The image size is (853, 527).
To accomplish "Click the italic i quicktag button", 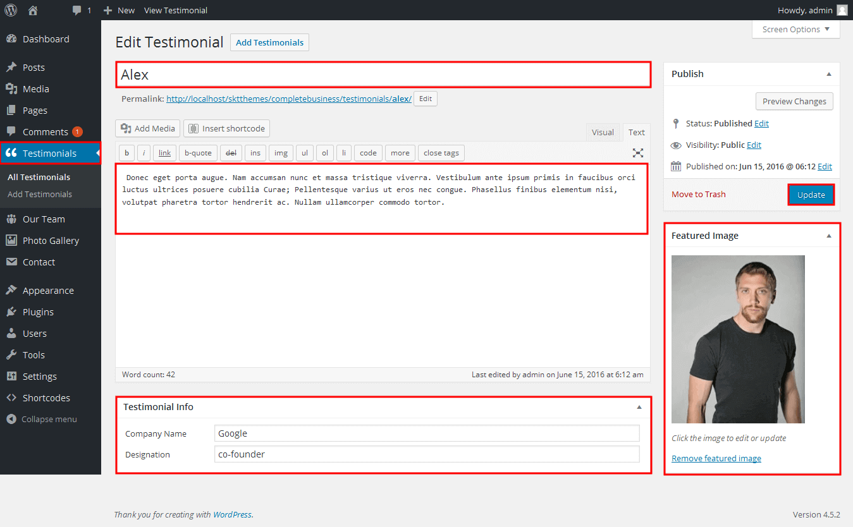I will point(144,153).
